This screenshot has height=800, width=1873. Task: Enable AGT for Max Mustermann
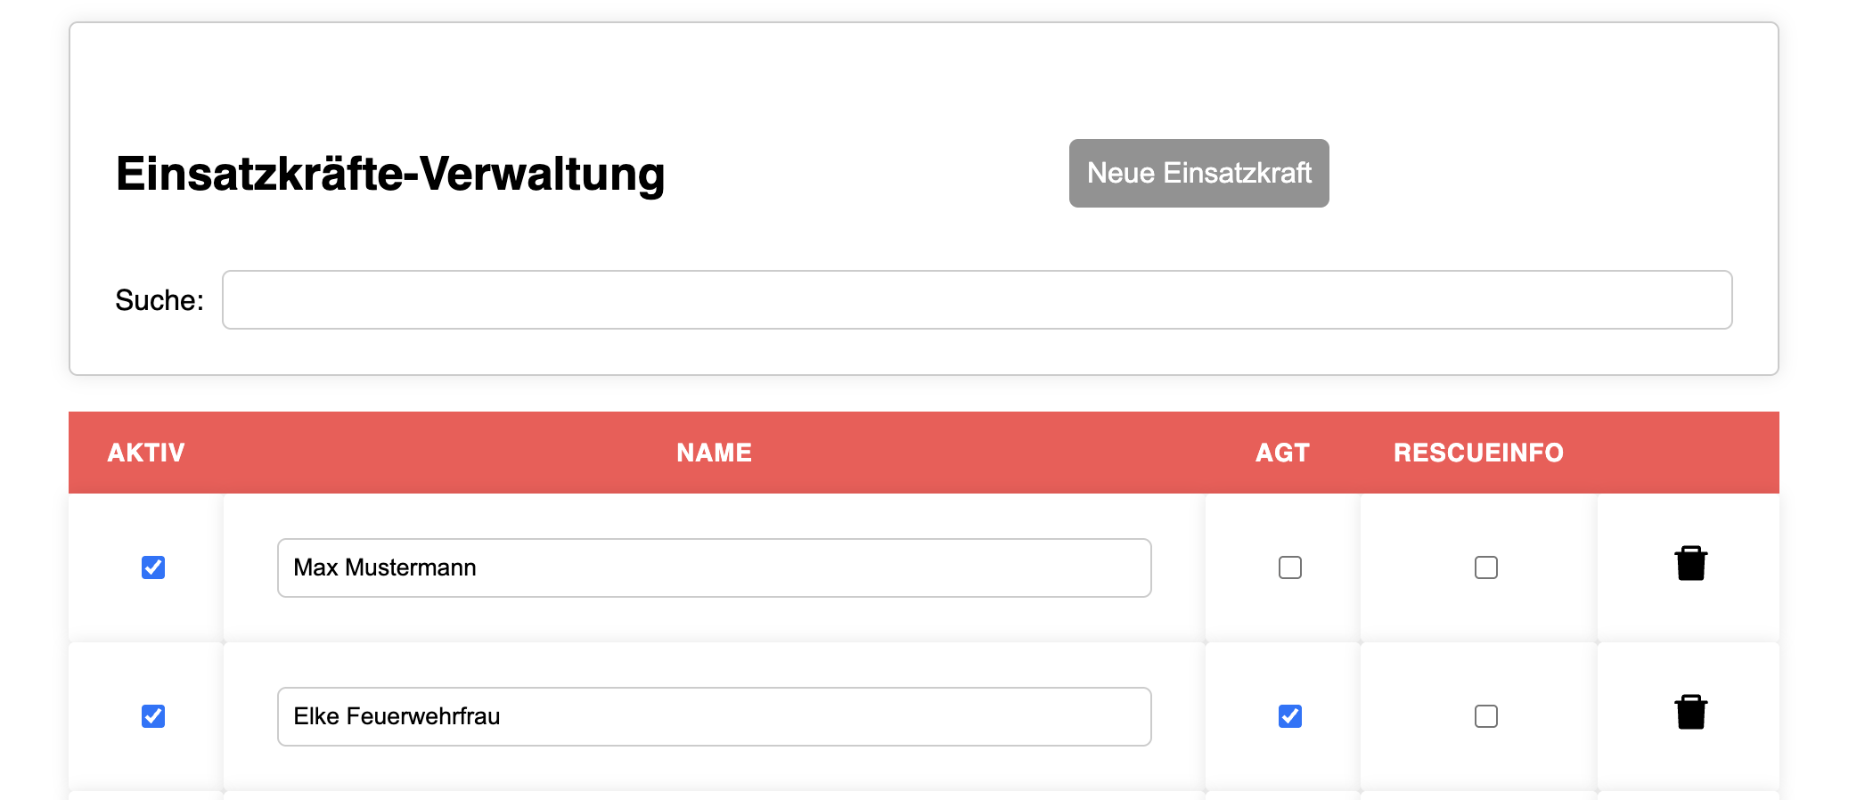point(1289,567)
